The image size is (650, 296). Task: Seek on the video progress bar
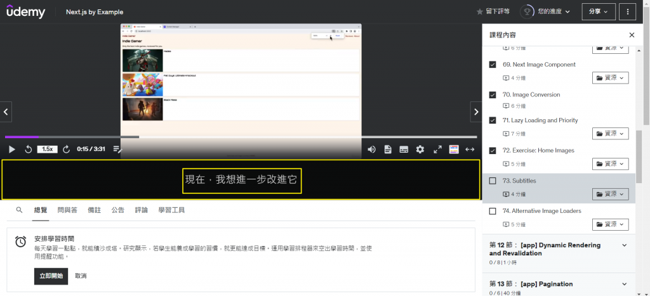click(x=241, y=137)
